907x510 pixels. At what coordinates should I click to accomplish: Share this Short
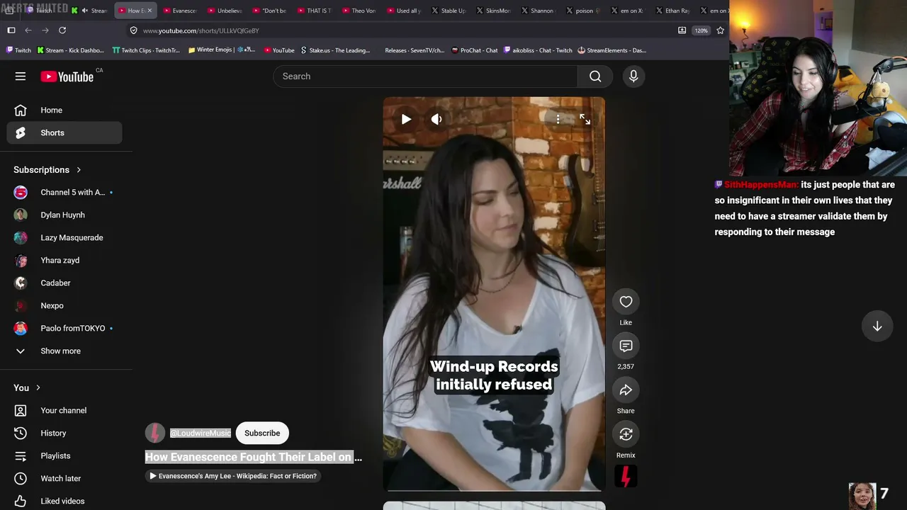point(626,390)
